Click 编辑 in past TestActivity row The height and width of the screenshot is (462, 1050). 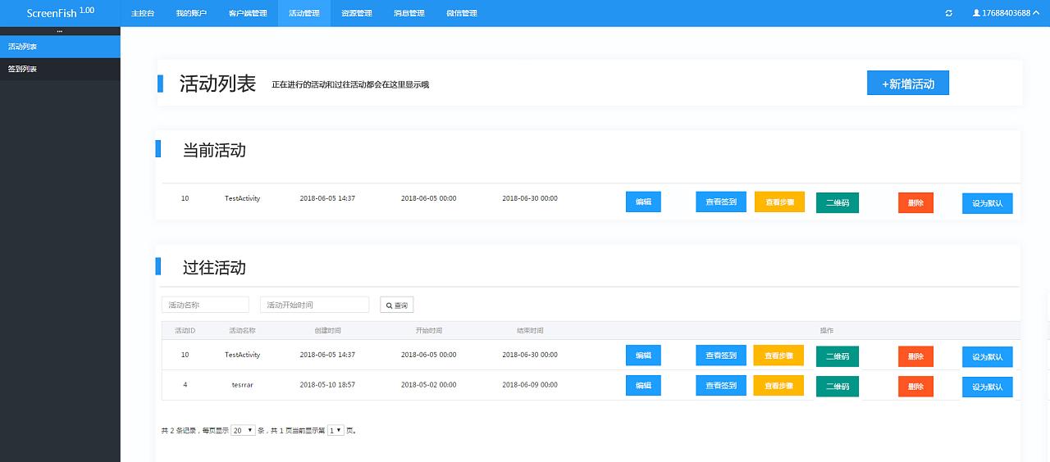643,356
